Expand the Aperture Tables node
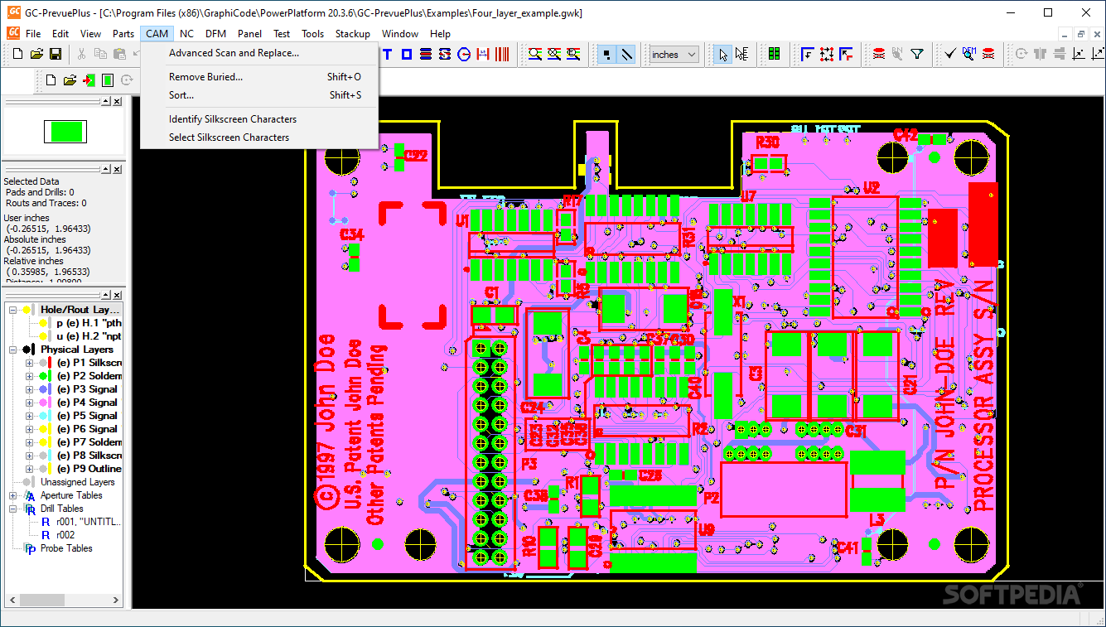 (13, 495)
